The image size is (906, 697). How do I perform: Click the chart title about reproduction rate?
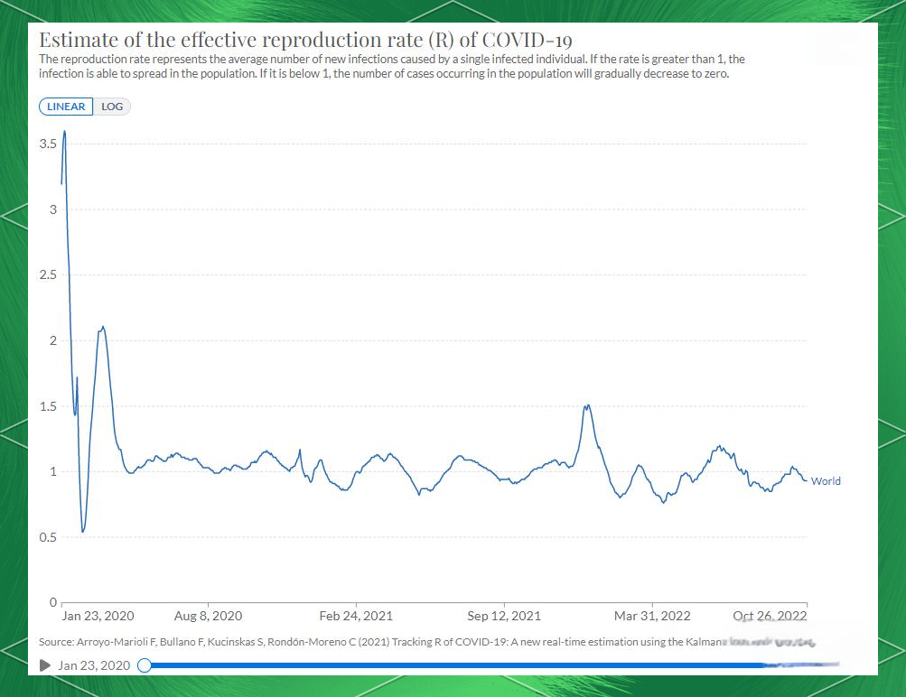[305, 41]
